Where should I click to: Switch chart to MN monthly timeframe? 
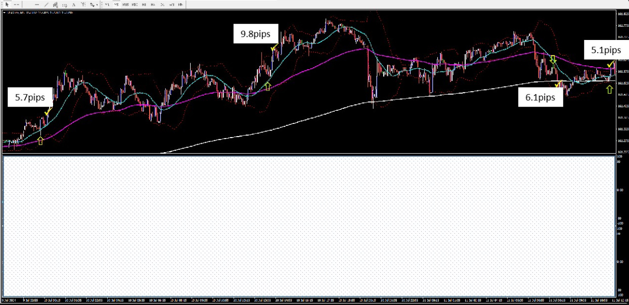tap(180, 5)
